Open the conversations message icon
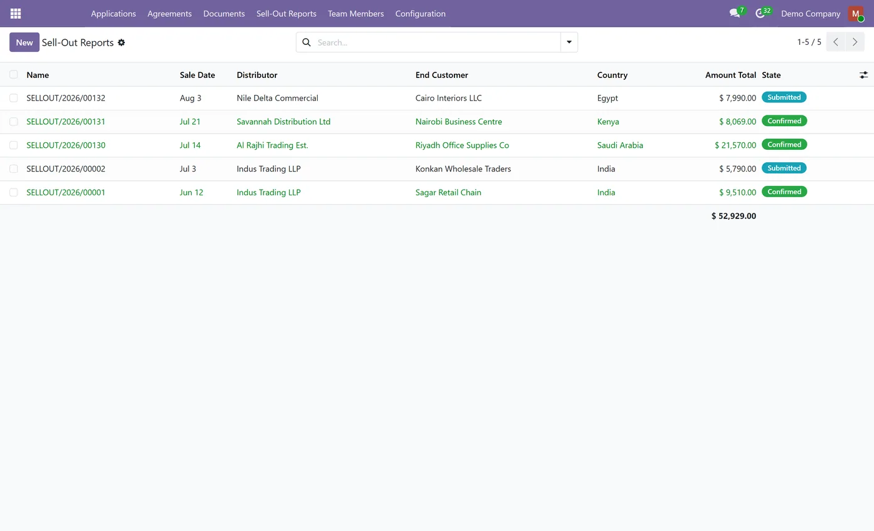This screenshot has width=874, height=531. [735, 13]
